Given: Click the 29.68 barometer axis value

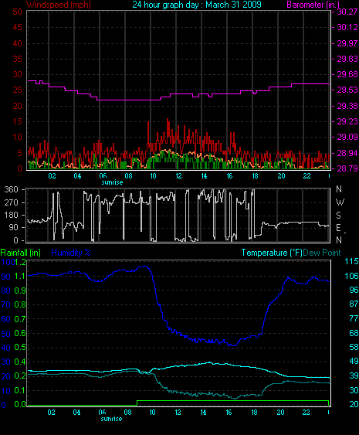Looking at the screenshot, I should click(x=347, y=74).
